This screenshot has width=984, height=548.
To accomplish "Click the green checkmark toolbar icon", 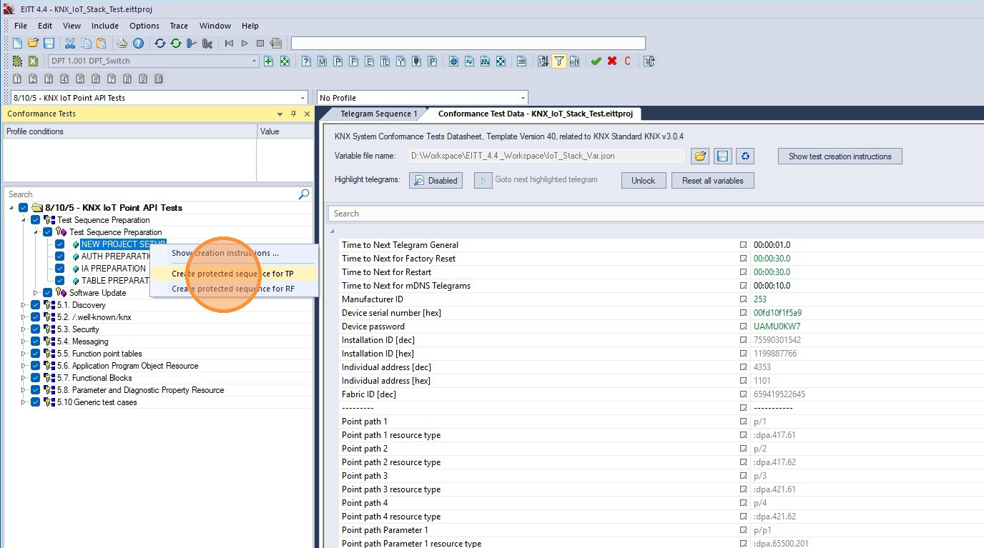I will [x=596, y=61].
